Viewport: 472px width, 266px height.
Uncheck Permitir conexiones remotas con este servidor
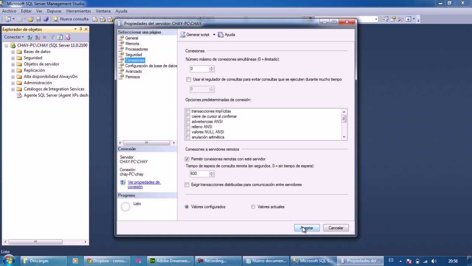coord(187,159)
